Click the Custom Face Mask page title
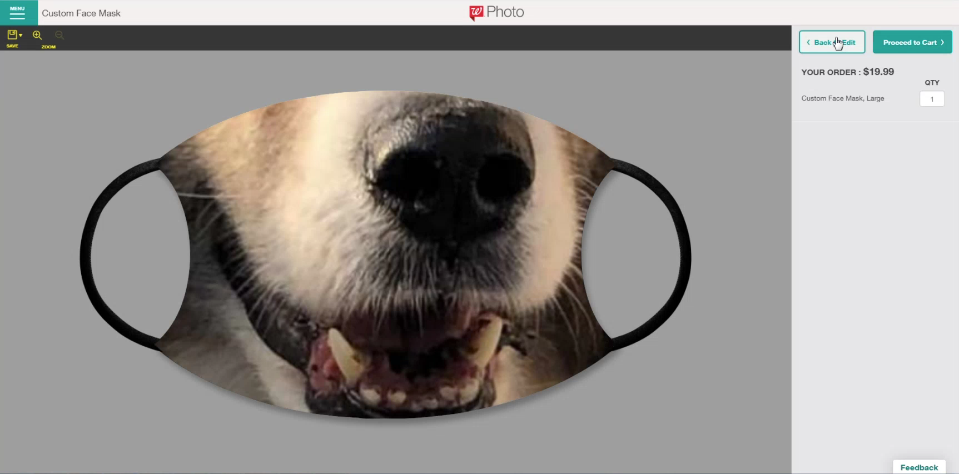This screenshot has height=474, width=959. tap(81, 13)
